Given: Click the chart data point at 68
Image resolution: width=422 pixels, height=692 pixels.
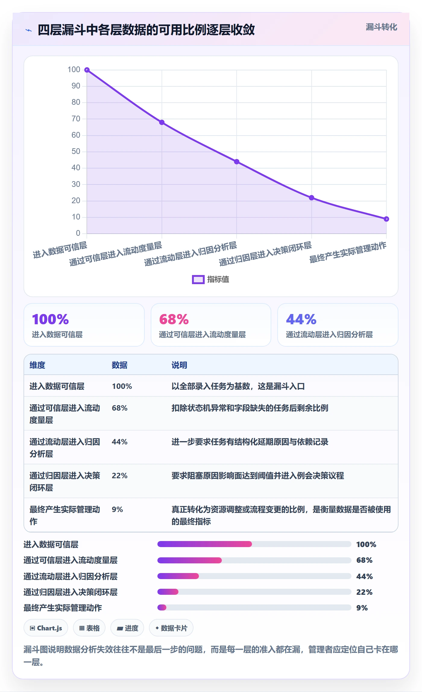Looking at the screenshot, I should click(x=162, y=122).
